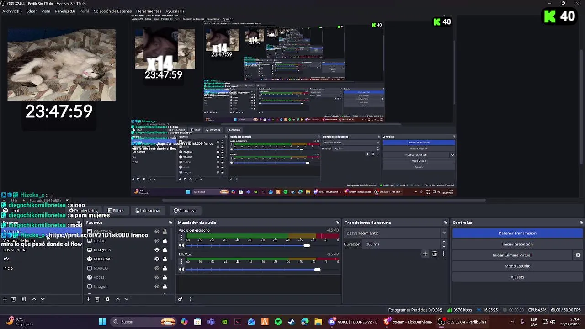The image size is (585, 329).
Task: Click Interactuar button in source toolbar
Action: coord(148,211)
